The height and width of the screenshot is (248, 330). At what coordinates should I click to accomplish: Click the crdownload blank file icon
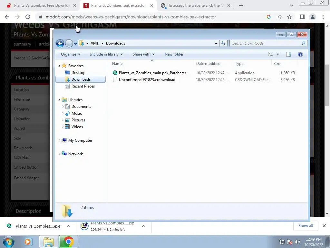[x=115, y=79]
